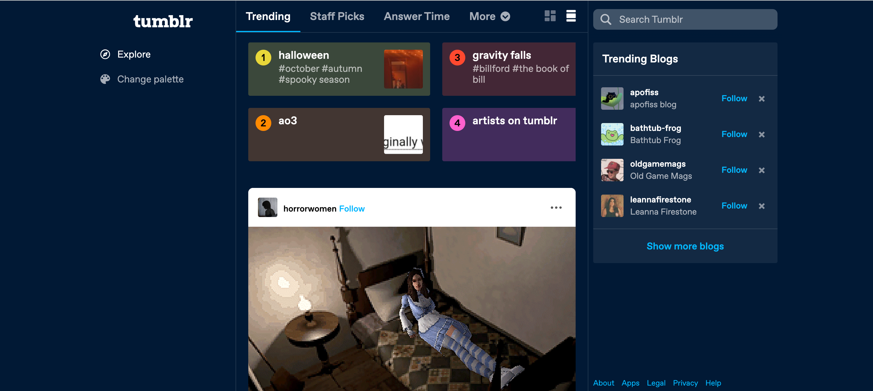Dismiss apofiss from Trending Blogs
The height and width of the screenshot is (391, 873).
coord(761,99)
